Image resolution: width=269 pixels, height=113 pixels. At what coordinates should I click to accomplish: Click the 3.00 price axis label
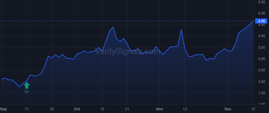(x=262, y=59)
